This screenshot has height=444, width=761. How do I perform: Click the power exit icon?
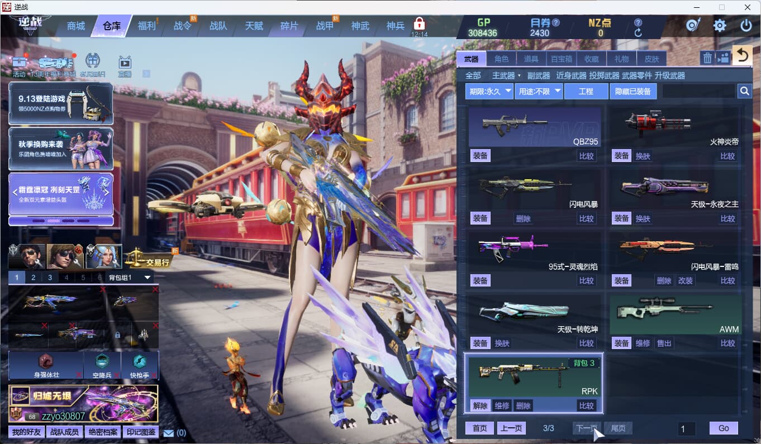click(746, 26)
